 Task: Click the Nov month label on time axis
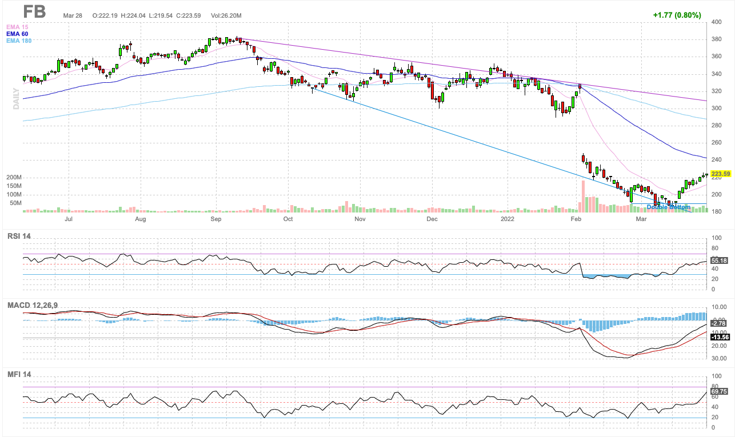[359, 219]
